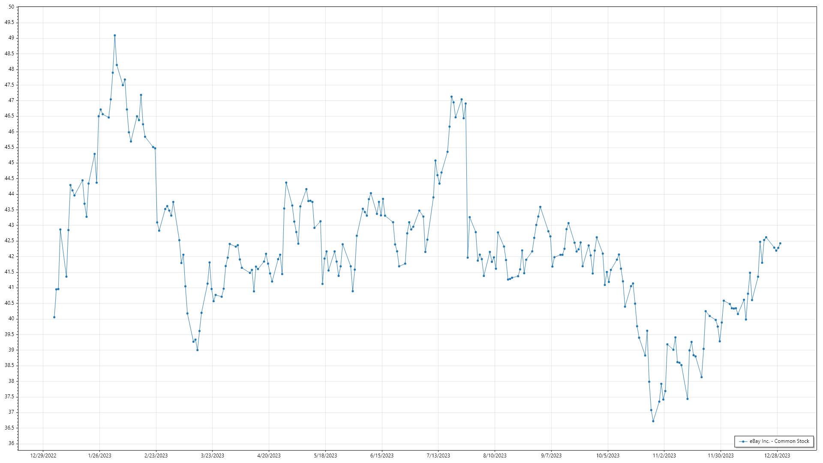823x463 pixels.
Task: Click the 46.5 label on the y-axis
Action: pyautogui.click(x=9, y=116)
